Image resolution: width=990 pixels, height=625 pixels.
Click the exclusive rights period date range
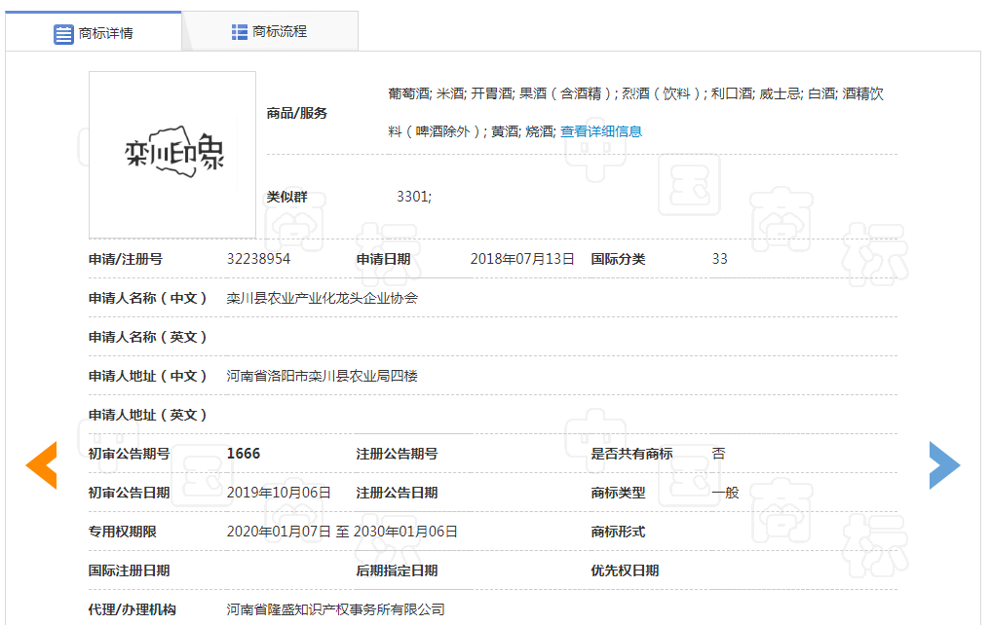342,532
